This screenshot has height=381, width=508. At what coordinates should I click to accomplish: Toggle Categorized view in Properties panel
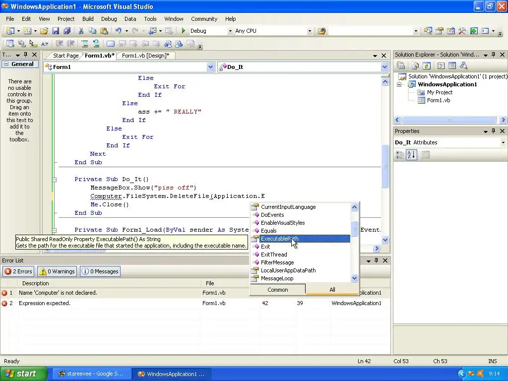click(400, 155)
